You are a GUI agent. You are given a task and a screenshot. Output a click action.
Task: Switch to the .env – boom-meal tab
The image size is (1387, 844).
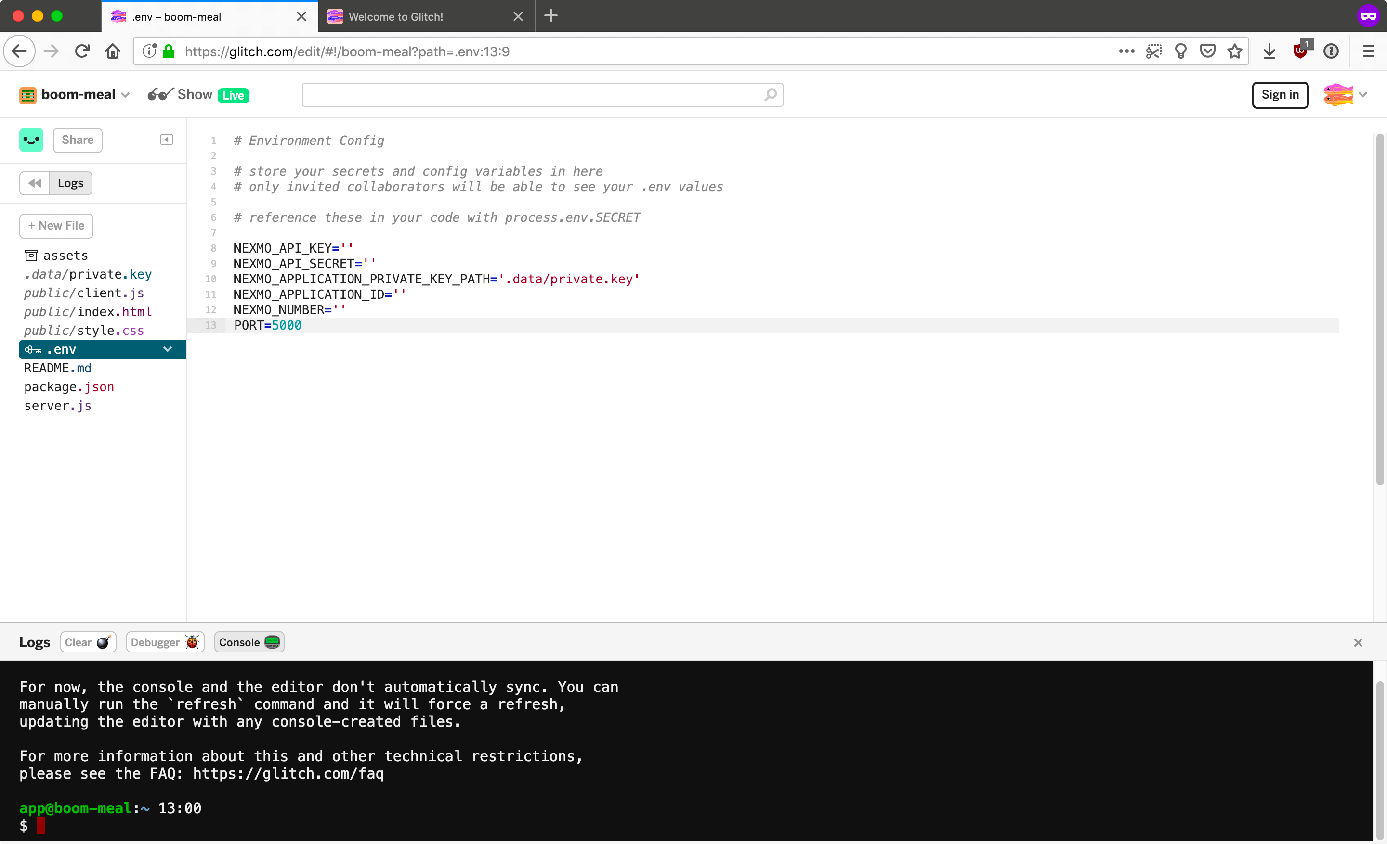click(x=209, y=16)
